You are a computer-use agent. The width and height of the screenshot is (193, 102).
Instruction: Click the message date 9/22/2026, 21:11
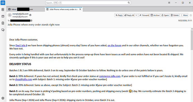(185, 21)
